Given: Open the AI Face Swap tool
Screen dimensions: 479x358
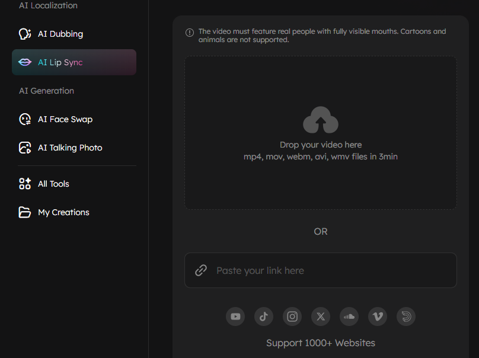Looking at the screenshot, I should click(65, 119).
